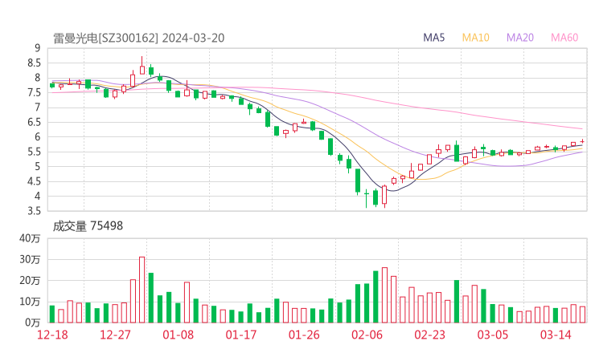The image size is (595, 353).
Task: Click the 3.5 price axis label
Action: click(34, 211)
